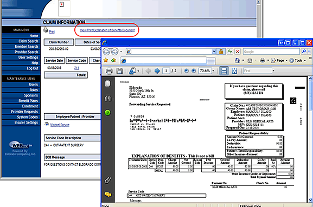This screenshot has width=313, height=207.
Task: Click the red X stop loading icon
Action: pyautogui.click(x=238, y=51)
